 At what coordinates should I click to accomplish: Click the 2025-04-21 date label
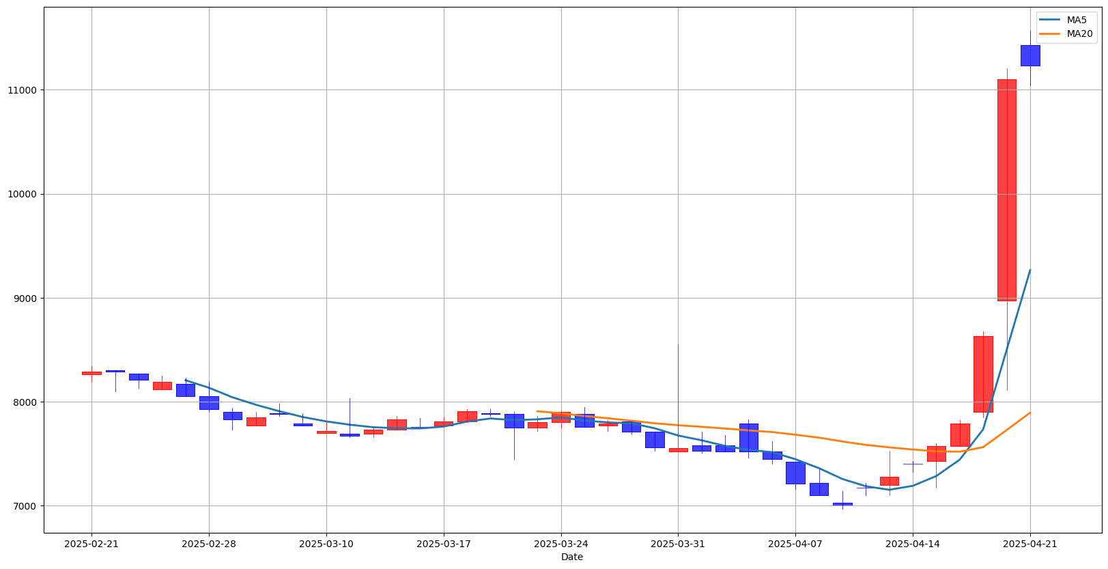click(x=1030, y=544)
